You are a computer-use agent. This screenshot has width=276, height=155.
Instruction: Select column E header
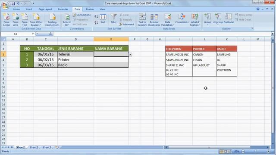[111, 39]
